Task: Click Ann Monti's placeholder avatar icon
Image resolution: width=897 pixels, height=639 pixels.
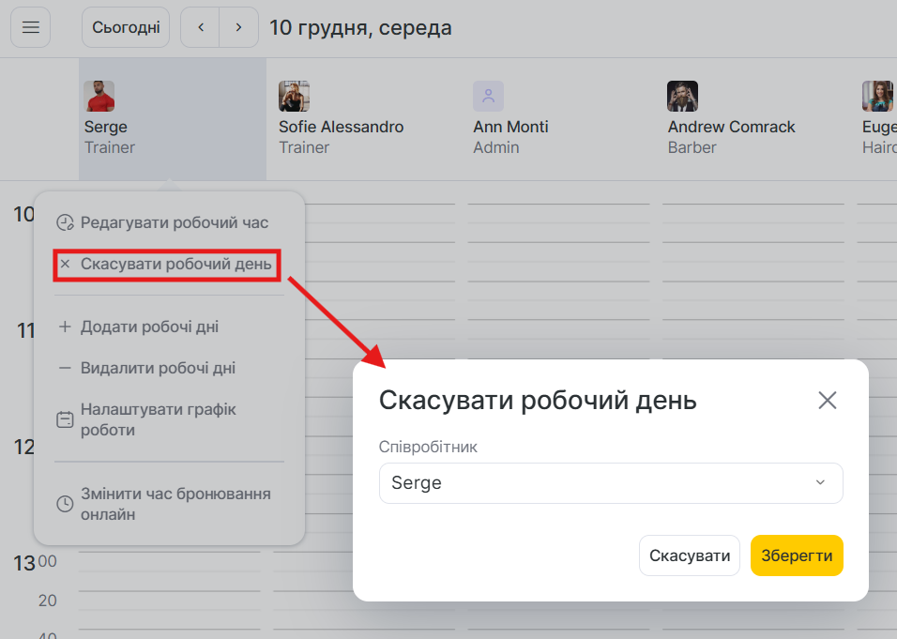Action: 488,96
